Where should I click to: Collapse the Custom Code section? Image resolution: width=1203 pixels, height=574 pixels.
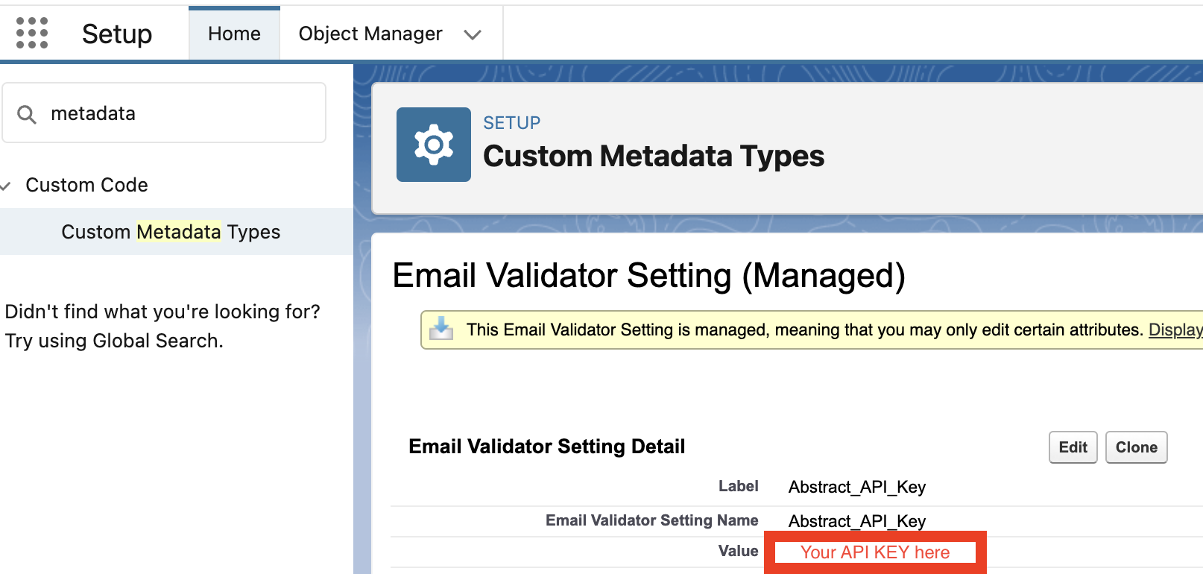coord(6,186)
